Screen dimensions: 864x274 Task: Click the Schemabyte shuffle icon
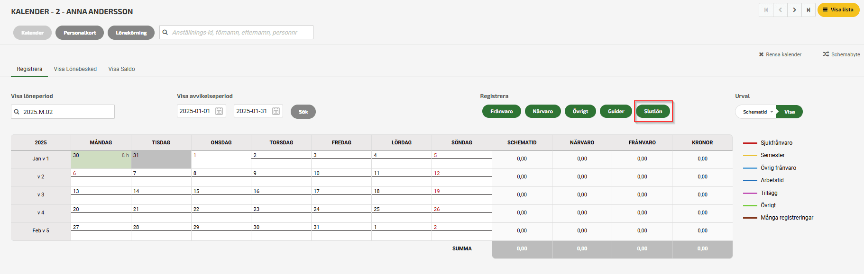[x=826, y=54]
